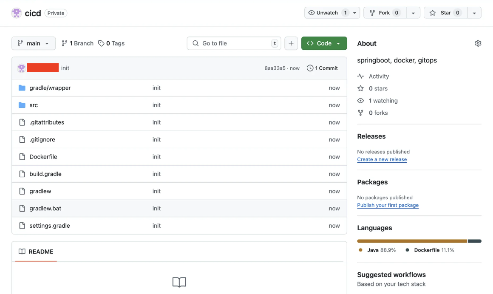The image size is (493, 294).
Task: Click the Dockerfile 11.1% language entry
Action: tap(430, 250)
